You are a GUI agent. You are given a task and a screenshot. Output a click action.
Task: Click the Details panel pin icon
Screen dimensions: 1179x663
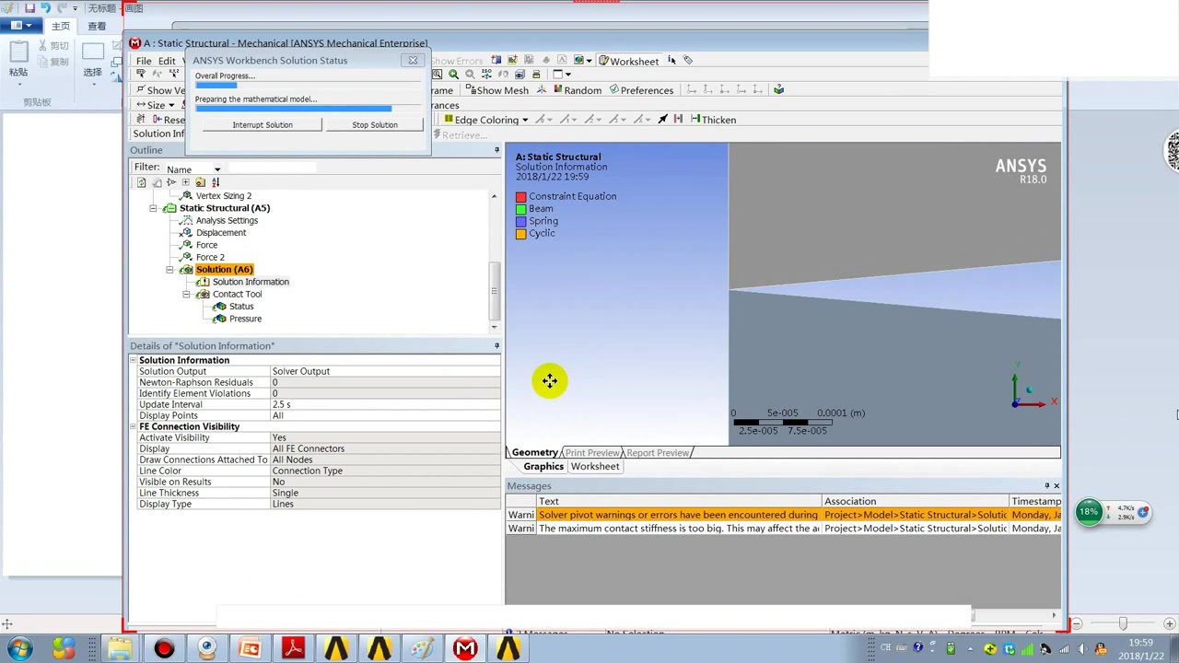point(496,346)
